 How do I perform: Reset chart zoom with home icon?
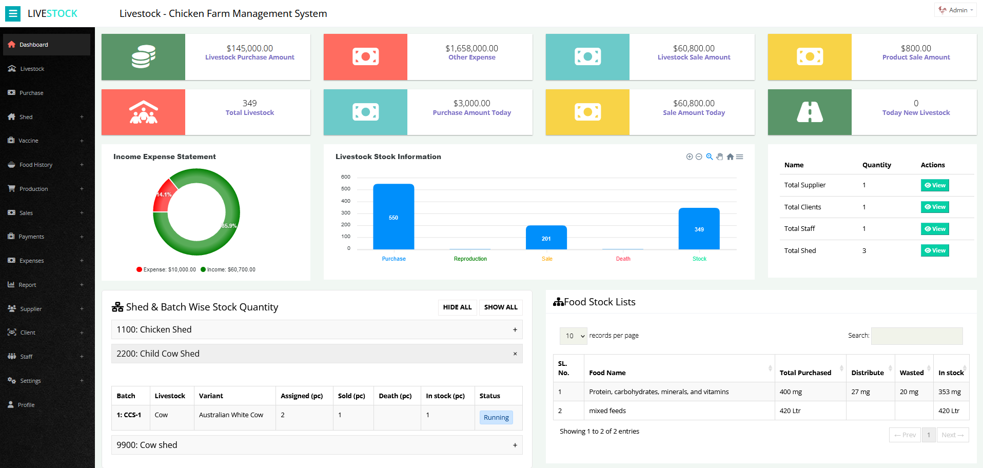coord(730,157)
